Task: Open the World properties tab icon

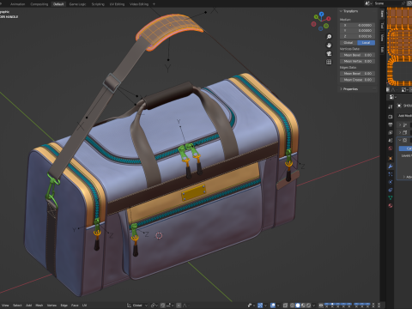Action: pyautogui.click(x=391, y=148)
